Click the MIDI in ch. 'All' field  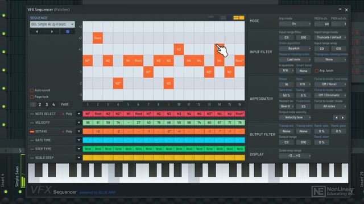pyautogui.click(x=322, y=24)
